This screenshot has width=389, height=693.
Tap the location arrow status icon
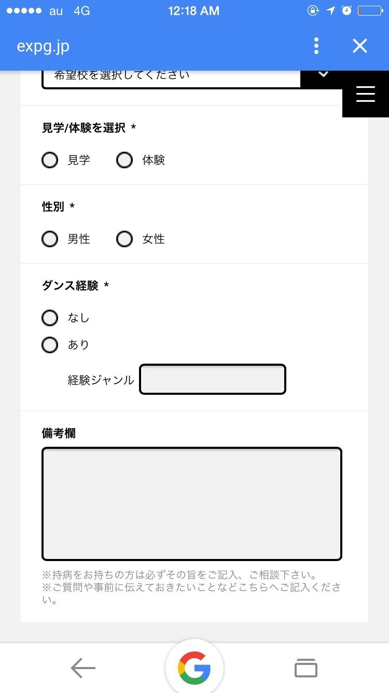[330, 11]
